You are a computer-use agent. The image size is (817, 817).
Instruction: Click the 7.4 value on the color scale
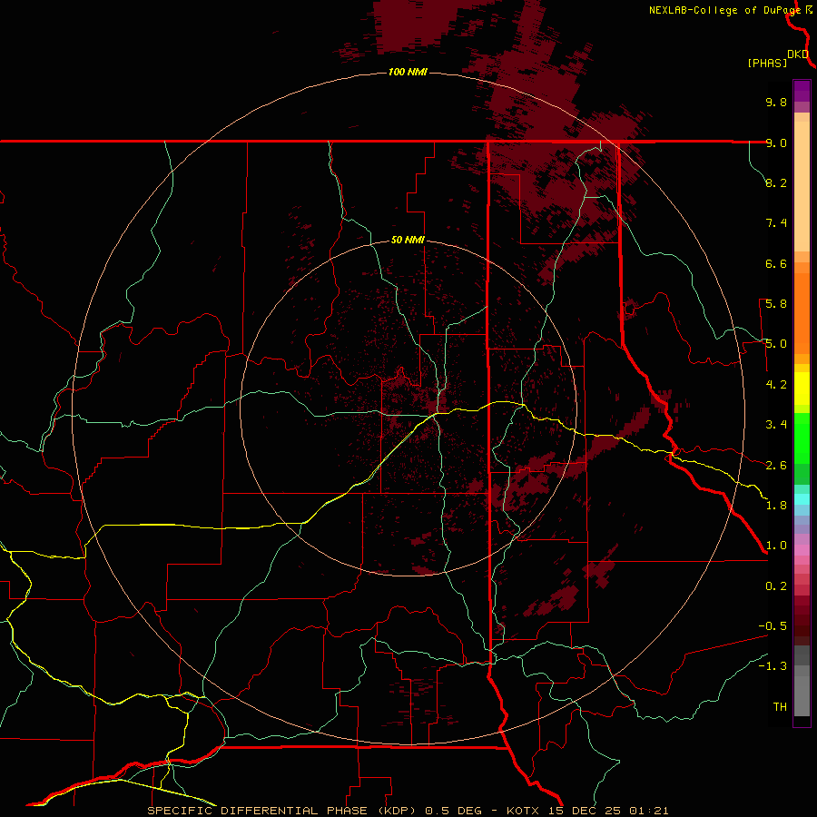pos(776,223)
